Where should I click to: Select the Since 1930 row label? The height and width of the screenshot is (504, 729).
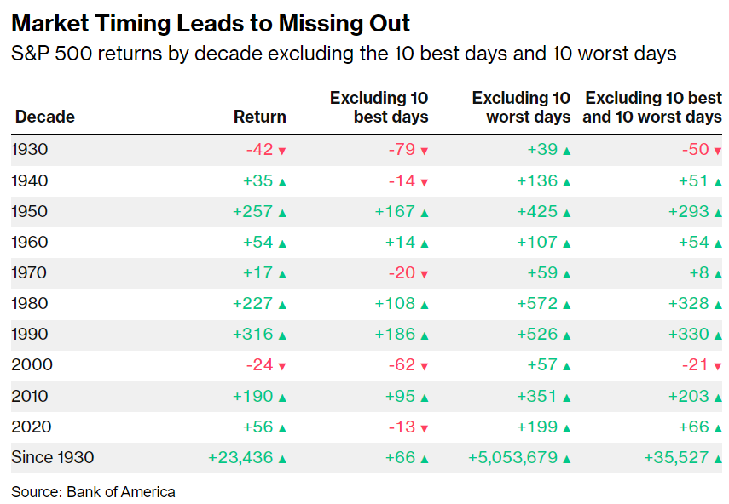(52, 458)
